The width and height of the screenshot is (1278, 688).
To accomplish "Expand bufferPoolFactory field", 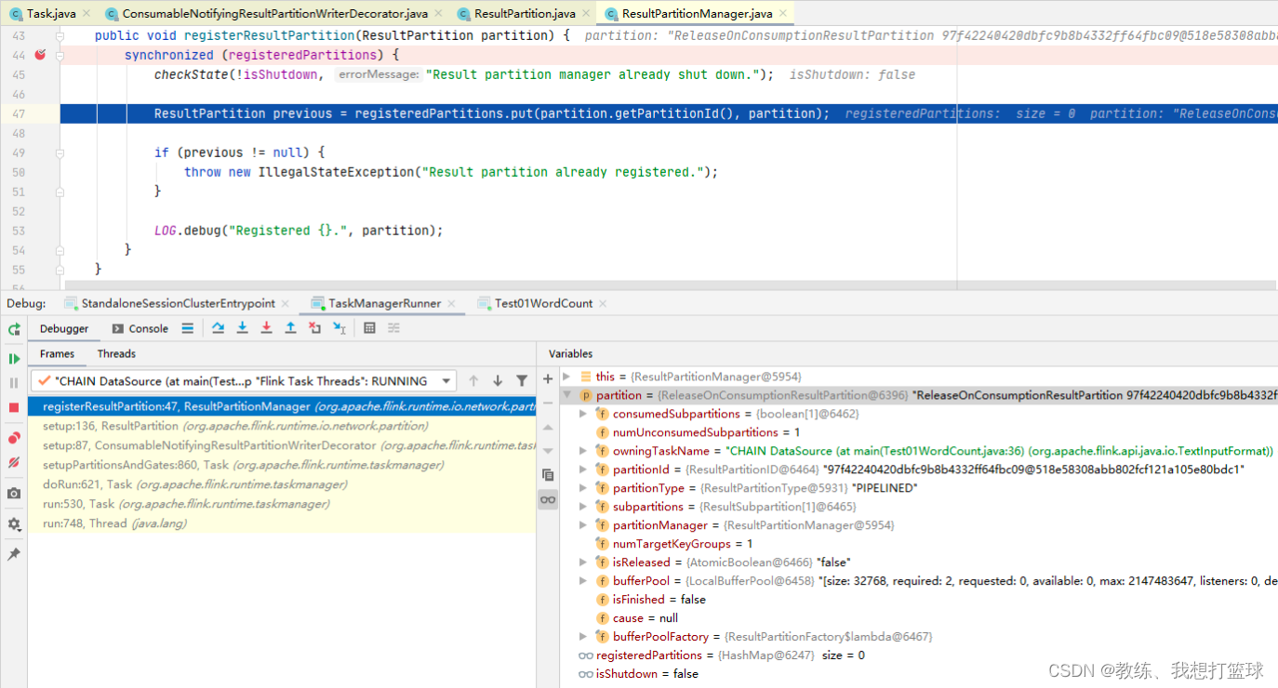I will pyautogui.click(x=583, y=637).
